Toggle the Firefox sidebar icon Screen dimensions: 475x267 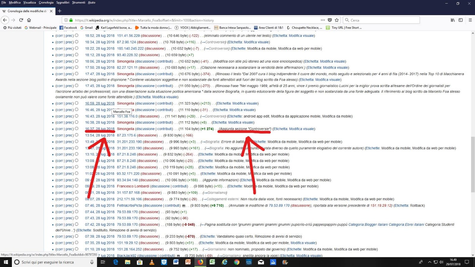tap(460, 20)
